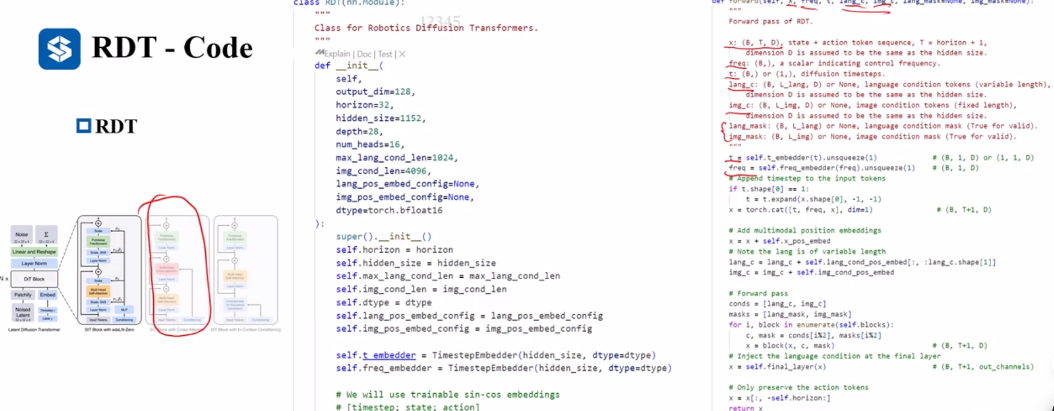Image resolution: width=1054 pixels, height=411 pixels.
Task: Click the 'max_lang_cond_len=1024,' line
Action: click(x=397, y=158)
